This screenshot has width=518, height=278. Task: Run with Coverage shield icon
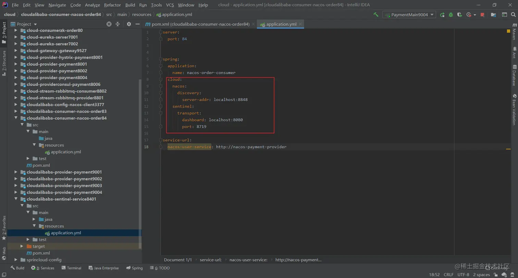[460, 15]
